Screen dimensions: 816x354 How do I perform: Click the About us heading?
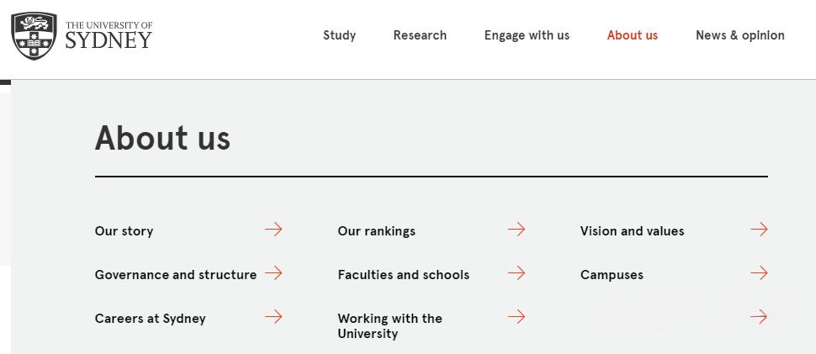pos(162,138)
